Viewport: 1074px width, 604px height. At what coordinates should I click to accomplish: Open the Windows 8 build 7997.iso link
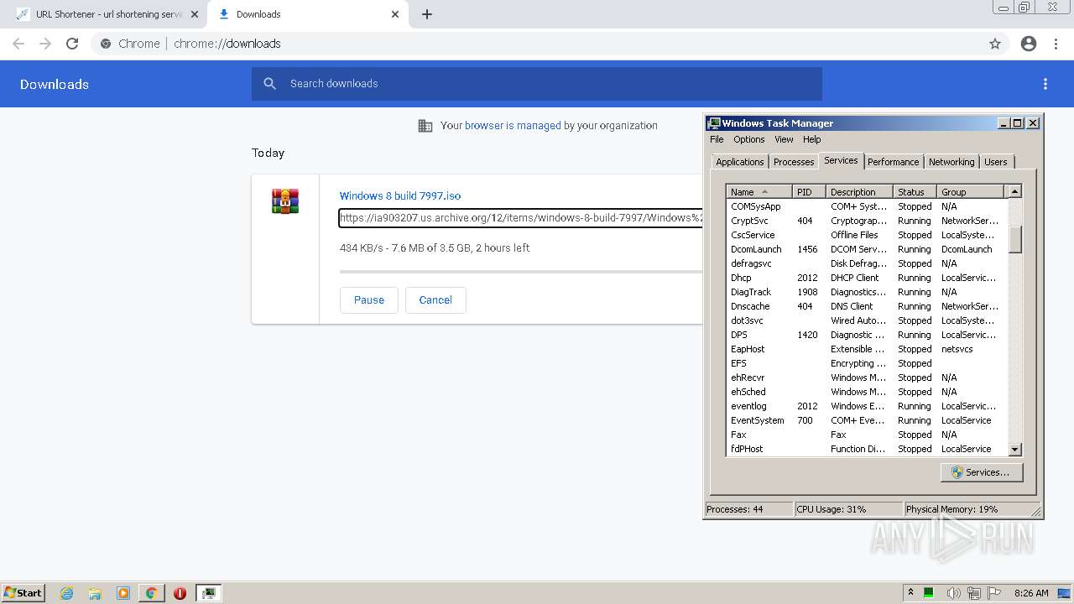(400, 196)
